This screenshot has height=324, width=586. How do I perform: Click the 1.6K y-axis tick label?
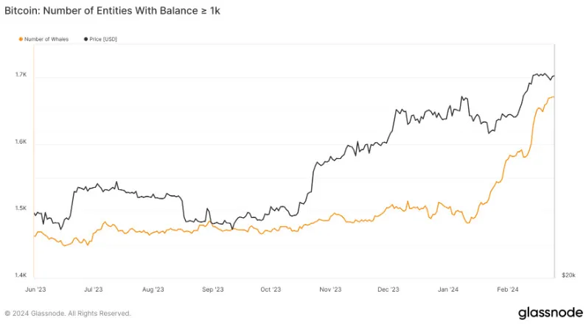pyautogui.click(x=21, y=142)
